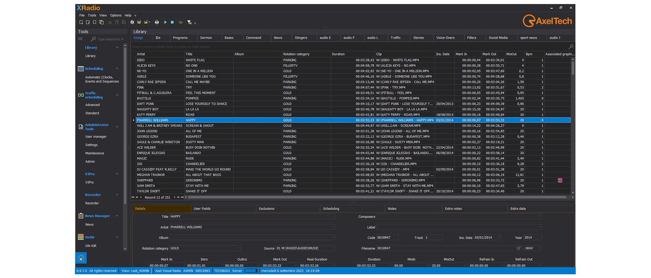
Task: Click the home icon in the sidebar
Action: point(81,258)
